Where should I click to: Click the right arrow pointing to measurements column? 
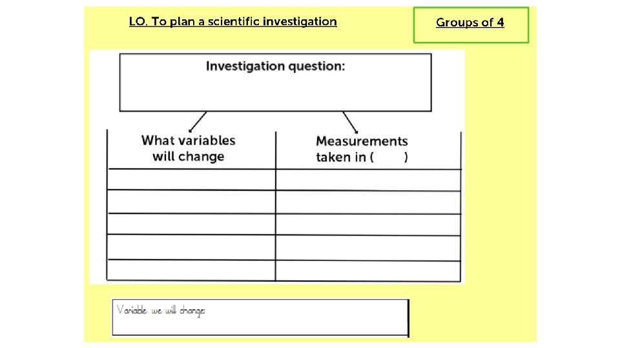point(350,122)
